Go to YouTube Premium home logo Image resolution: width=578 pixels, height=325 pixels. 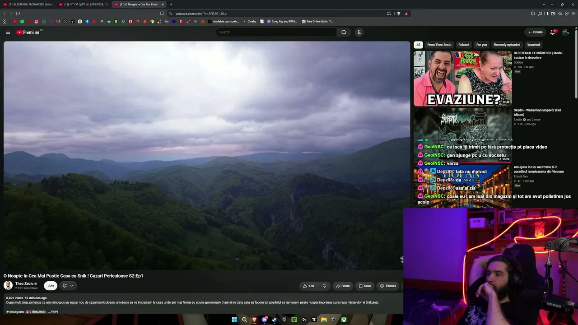(28, 32)
